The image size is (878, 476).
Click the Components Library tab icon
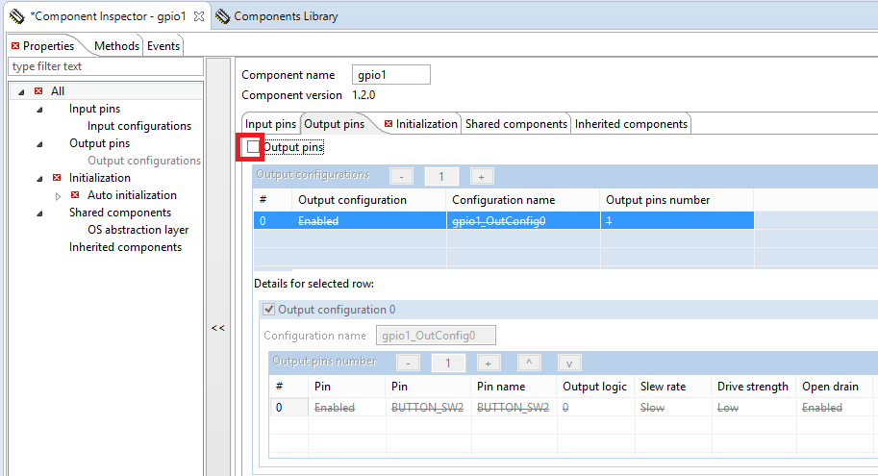coord(222,16)
